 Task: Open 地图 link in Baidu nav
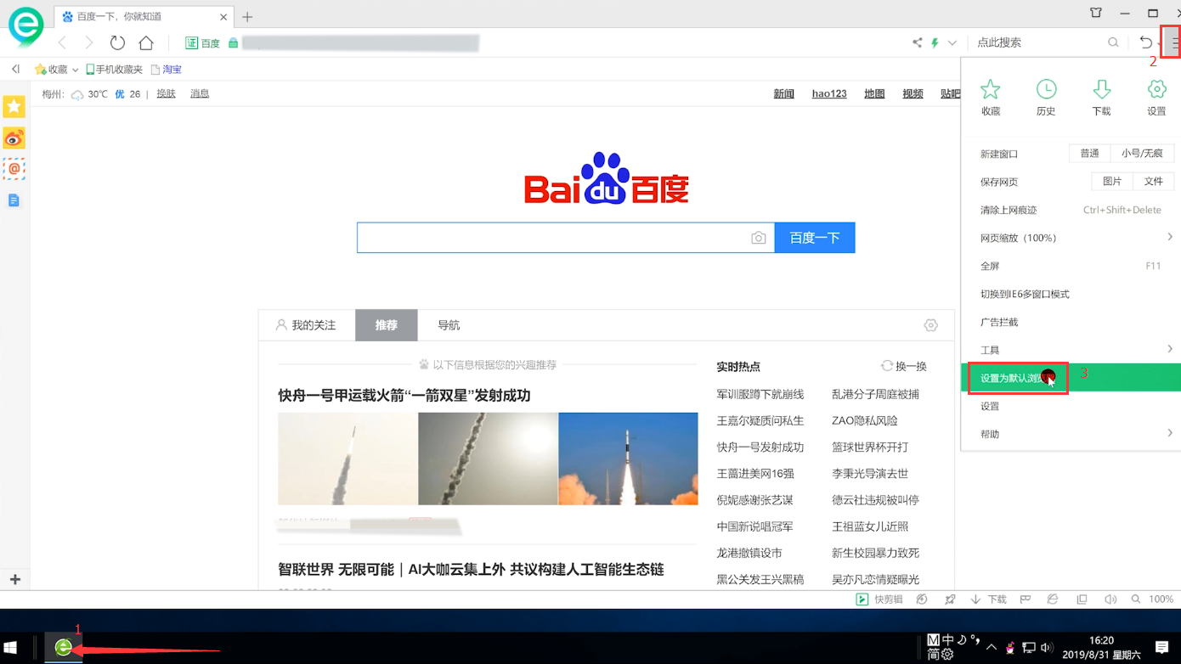point(874,93)
